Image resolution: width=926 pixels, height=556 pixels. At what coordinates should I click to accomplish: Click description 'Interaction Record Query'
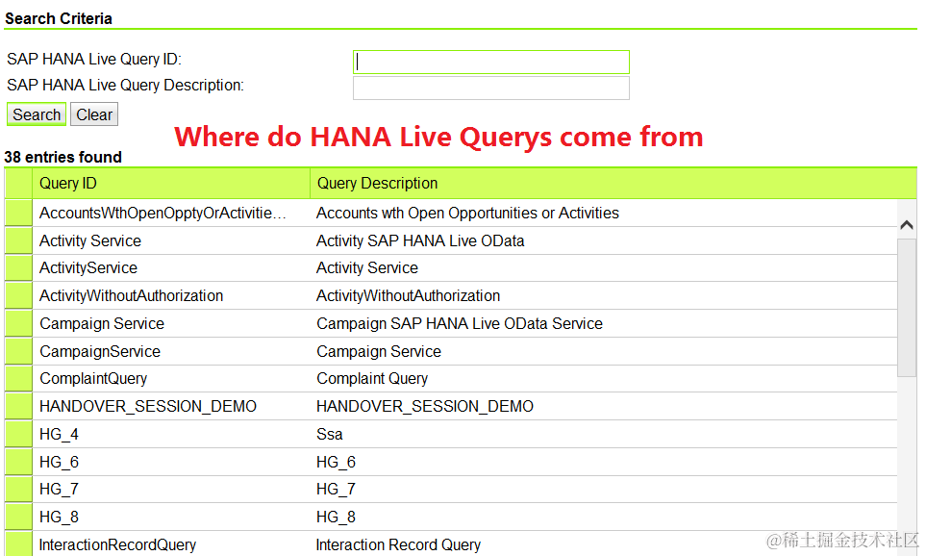point(399,544)
